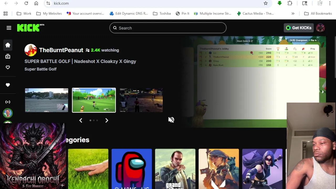Image resolution: width=336 pixels, height=189 pixels.
Task: Show the next featured stream
Action: click(x=107, y=120)
